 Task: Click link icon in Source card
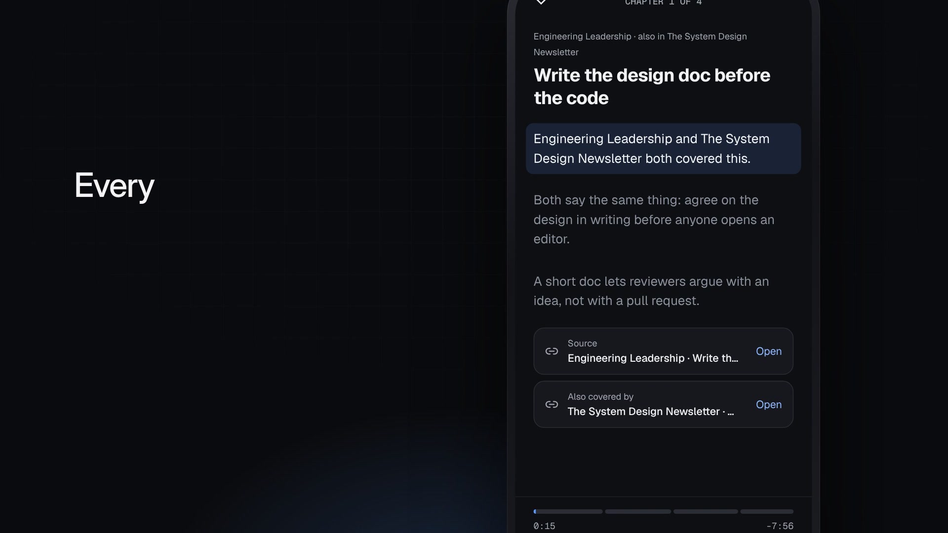[x=552, y=351]
